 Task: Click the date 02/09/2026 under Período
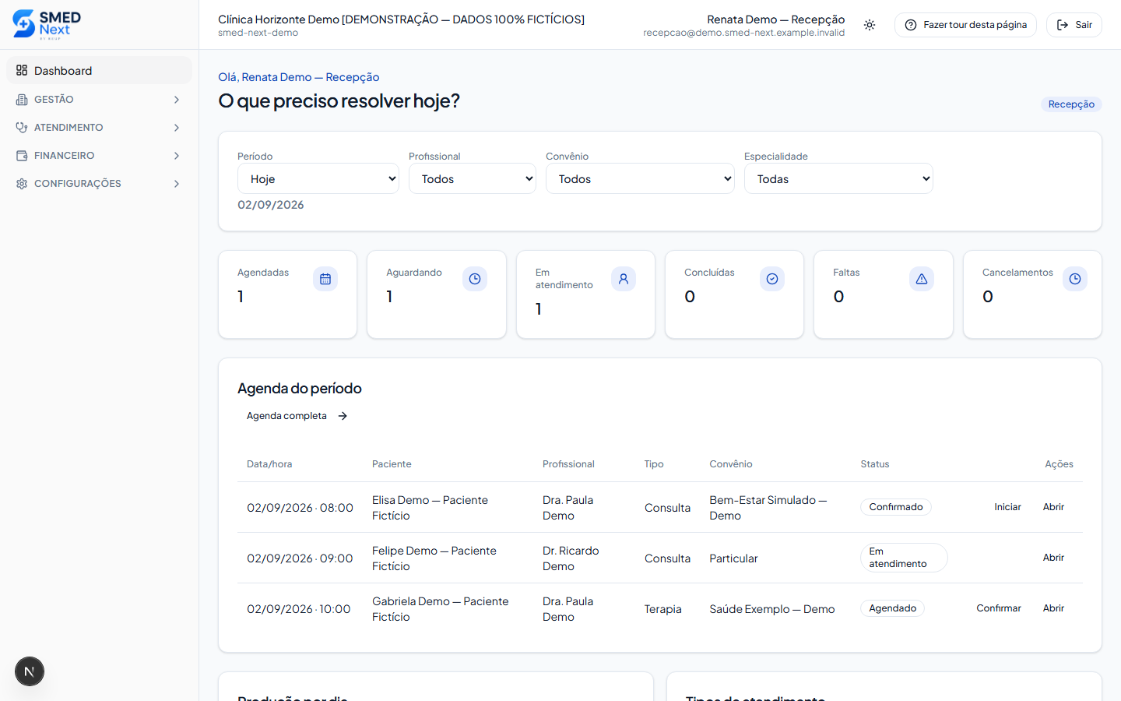pyautogui.click(x=271, y=205)
